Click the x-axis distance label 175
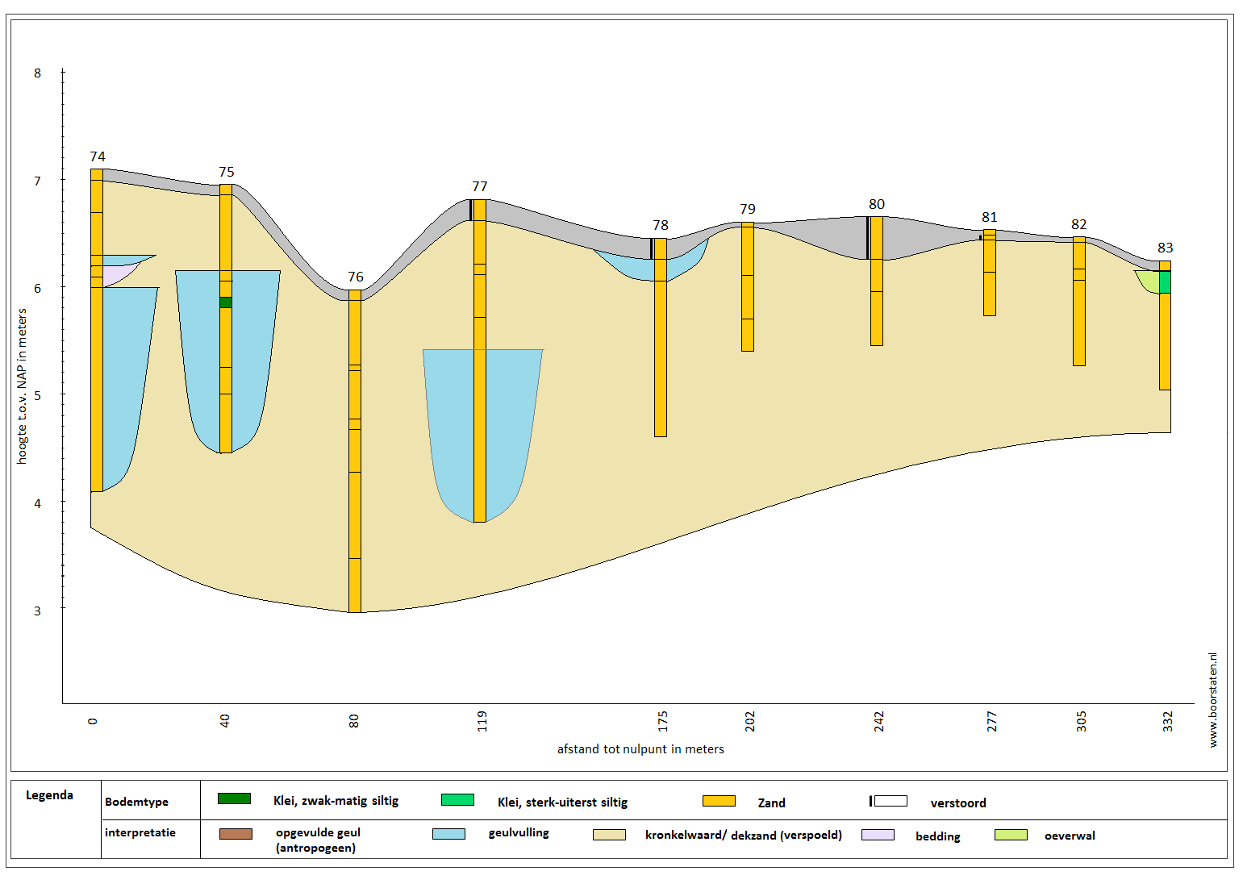 pyautogui.click(x=663, y=720)
